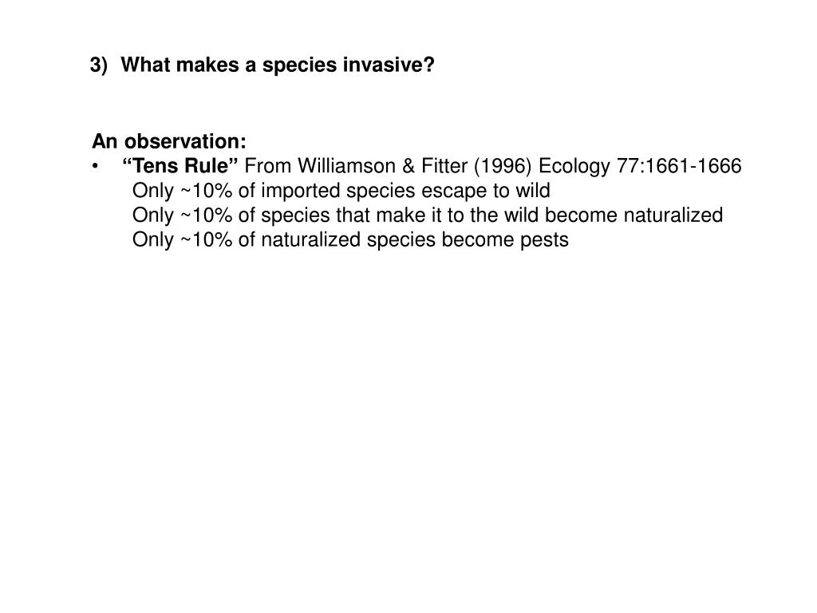Viewport: 817px width, 613px height.
Task: Click the word 'wild' ending the first sub-line
Action: tap(533, 190)
